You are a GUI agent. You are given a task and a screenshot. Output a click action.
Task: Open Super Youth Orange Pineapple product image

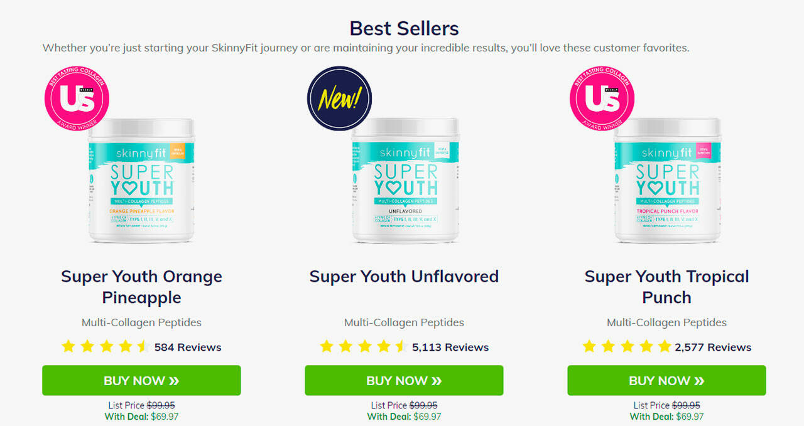(x=141, y=182)
